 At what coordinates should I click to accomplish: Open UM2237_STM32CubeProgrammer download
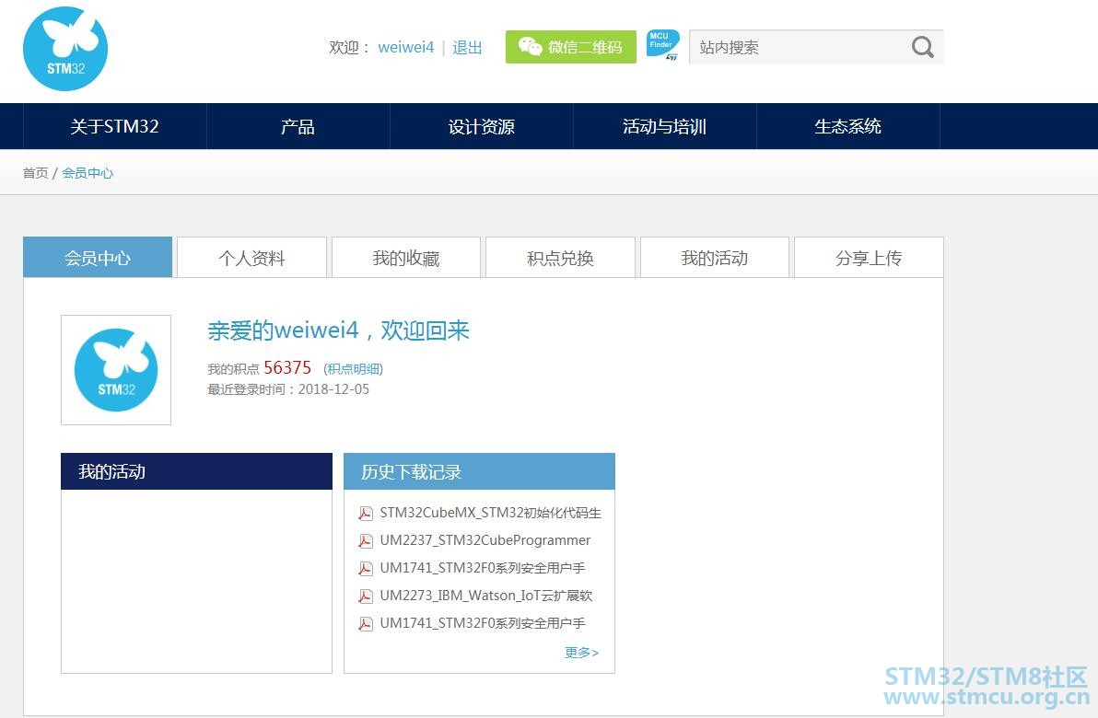[485, 540]
